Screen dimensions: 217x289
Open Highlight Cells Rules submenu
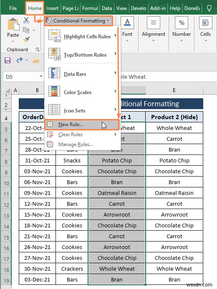pos(82,36)
